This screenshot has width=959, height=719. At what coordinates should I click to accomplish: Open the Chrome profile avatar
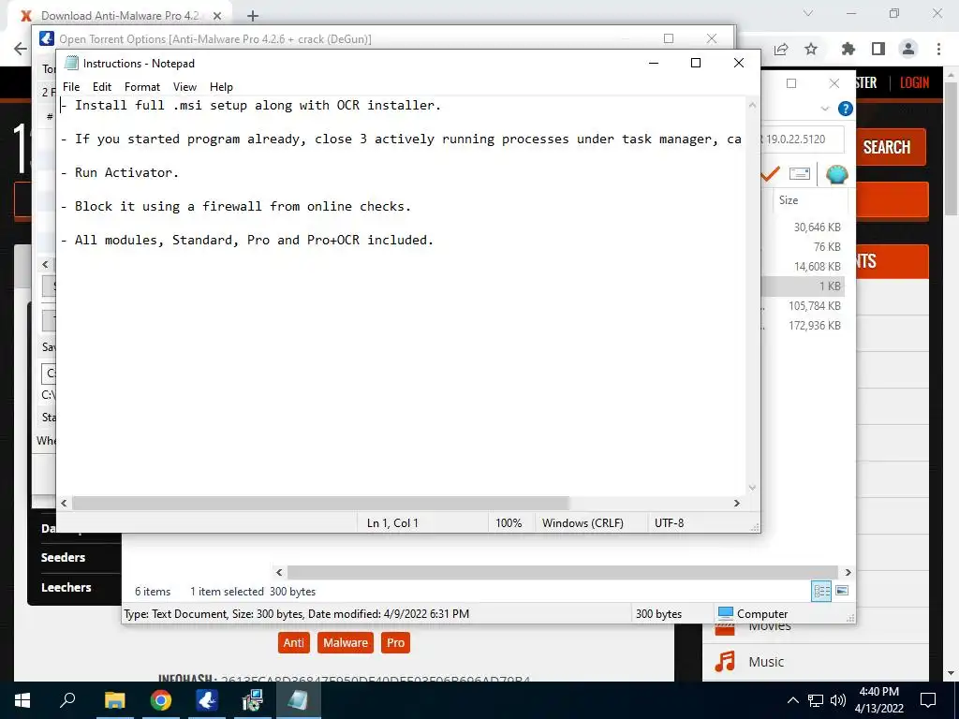[908, 49]
